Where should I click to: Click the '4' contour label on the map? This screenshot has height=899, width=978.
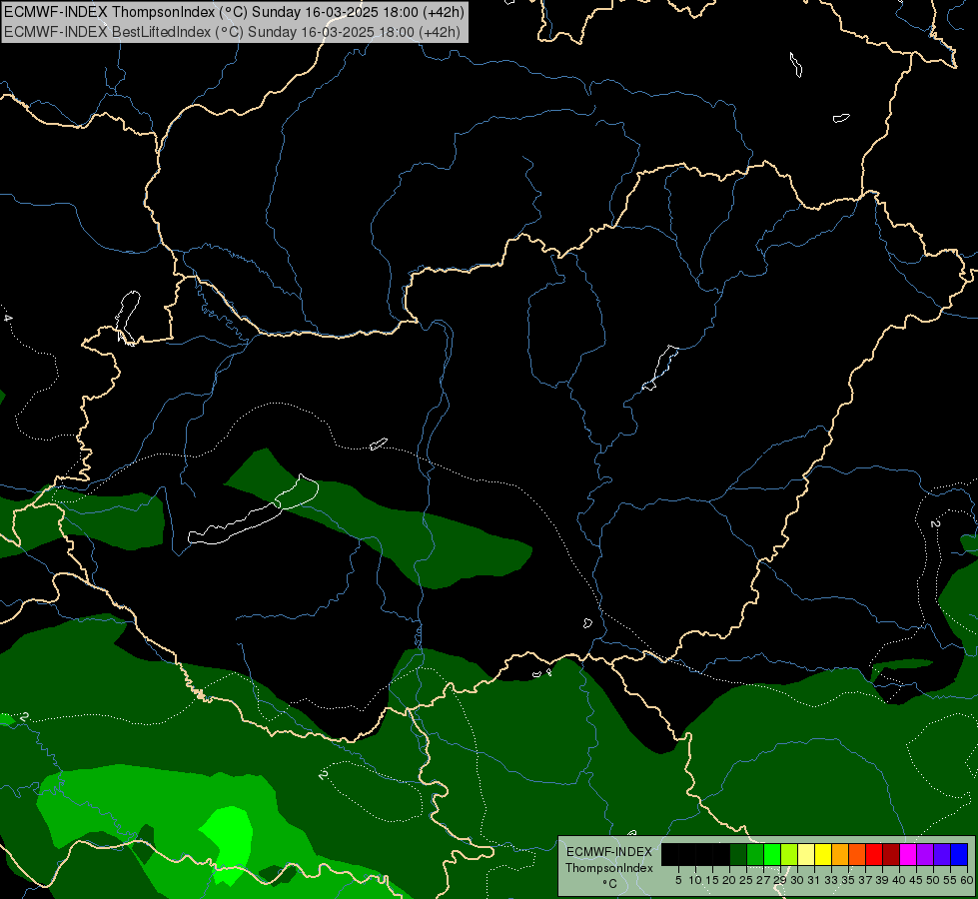[8, 319]
